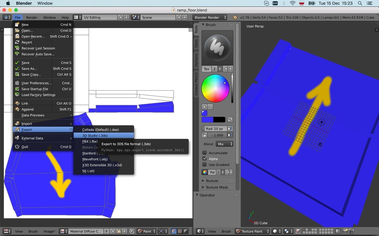Enable Use Gradient for the brush
379x236 pixels.
[x=205, y=165]
